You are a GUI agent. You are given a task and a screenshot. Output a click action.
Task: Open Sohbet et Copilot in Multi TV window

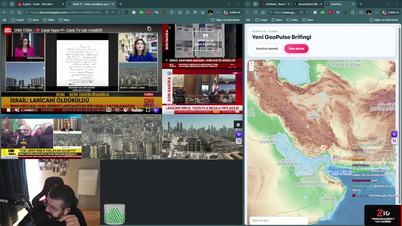pos(232,12)
